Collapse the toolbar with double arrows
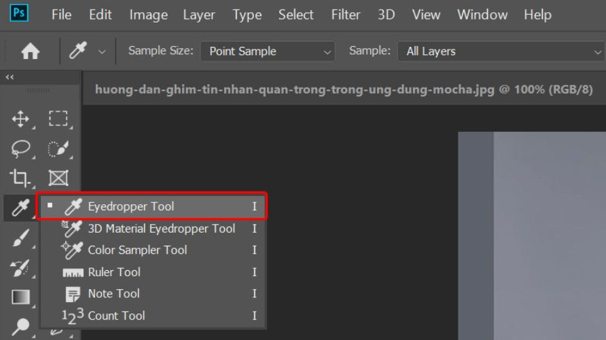The image size is (606, 340). coord(10,77)
